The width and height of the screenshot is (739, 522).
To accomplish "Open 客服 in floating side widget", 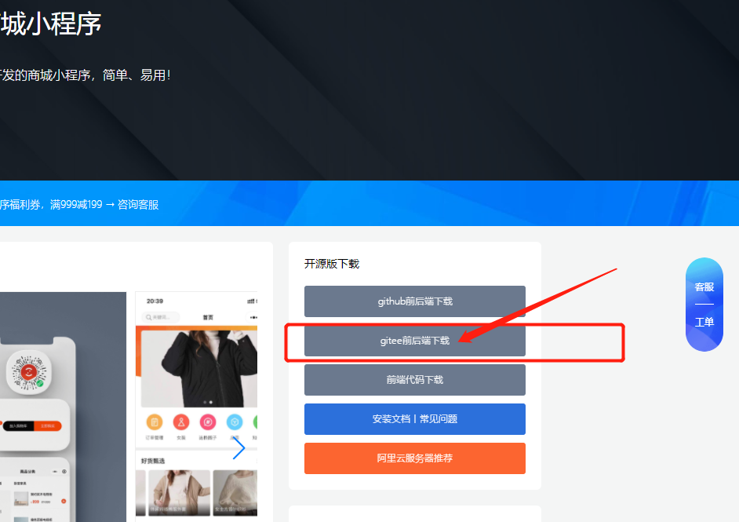I will [704, 287].
